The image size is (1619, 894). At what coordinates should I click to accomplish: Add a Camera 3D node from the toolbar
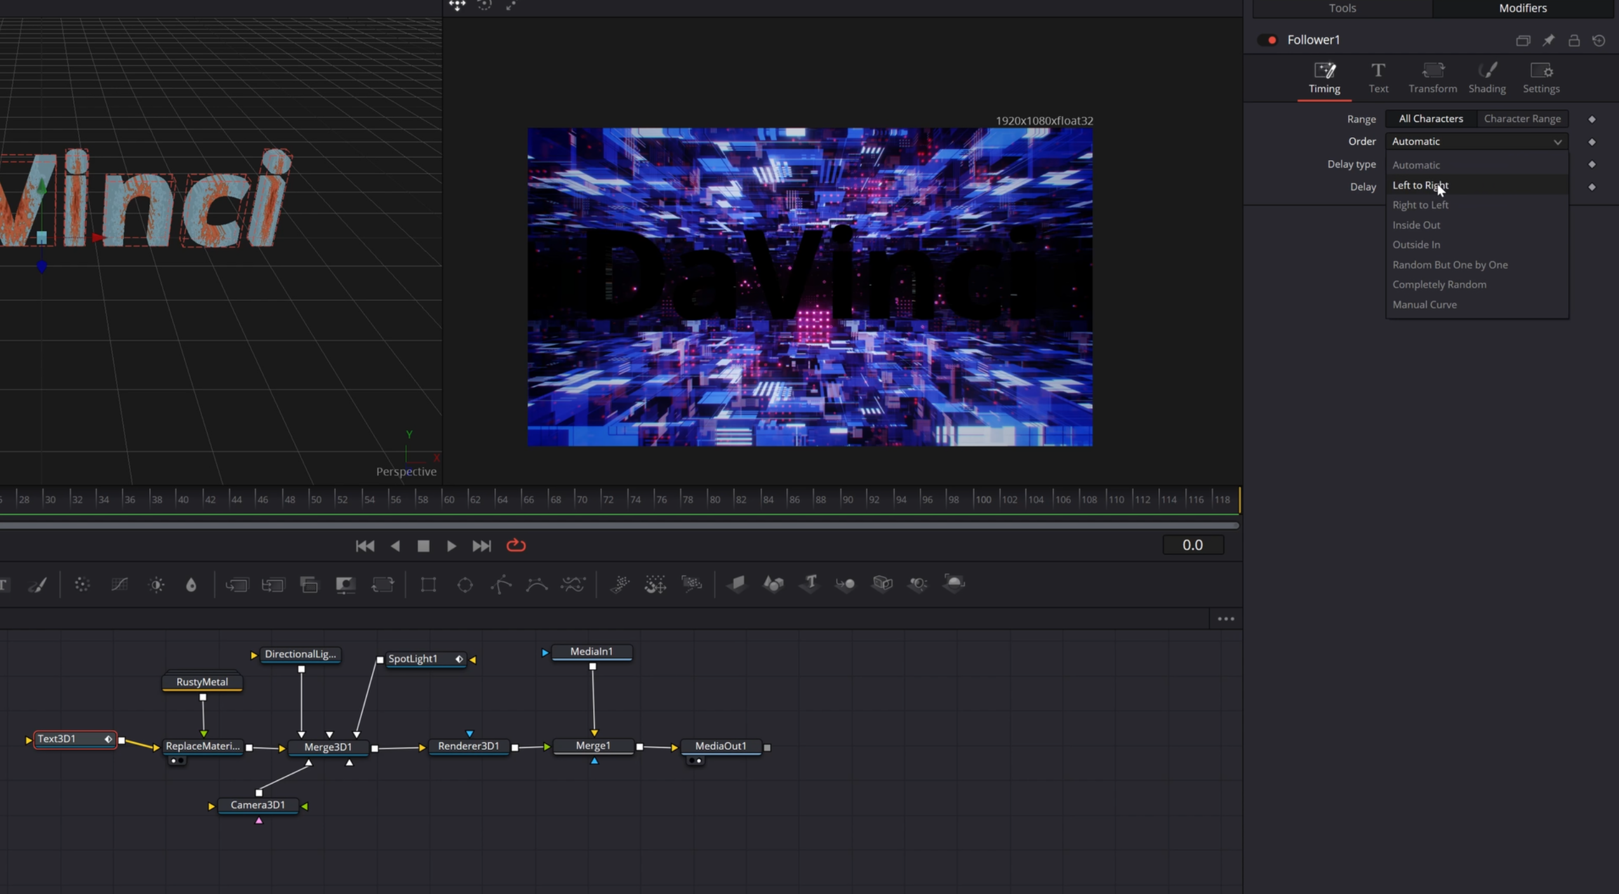pyautogui.click(x=882, y=584)
